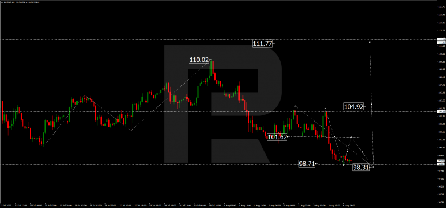Select the 104.92 price label
The width and height of the screenshot is (446, 208).
click(x=354, y=106)
